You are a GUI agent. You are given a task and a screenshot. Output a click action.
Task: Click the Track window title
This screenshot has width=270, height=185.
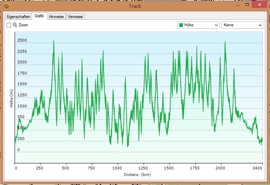[x=135, y=6]
